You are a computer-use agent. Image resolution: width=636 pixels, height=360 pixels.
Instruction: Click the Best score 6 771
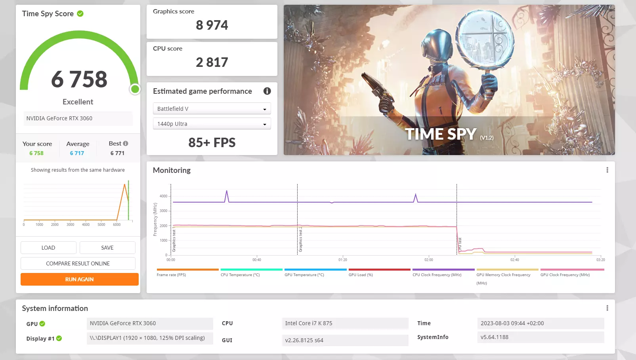coord(117,153)
